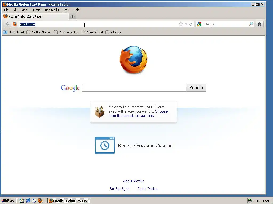Image resolution: width=273 pixels, height=204 pixels.
Task: Open the Most Visited bookmarks folder
Action: [x=14, y=32]
